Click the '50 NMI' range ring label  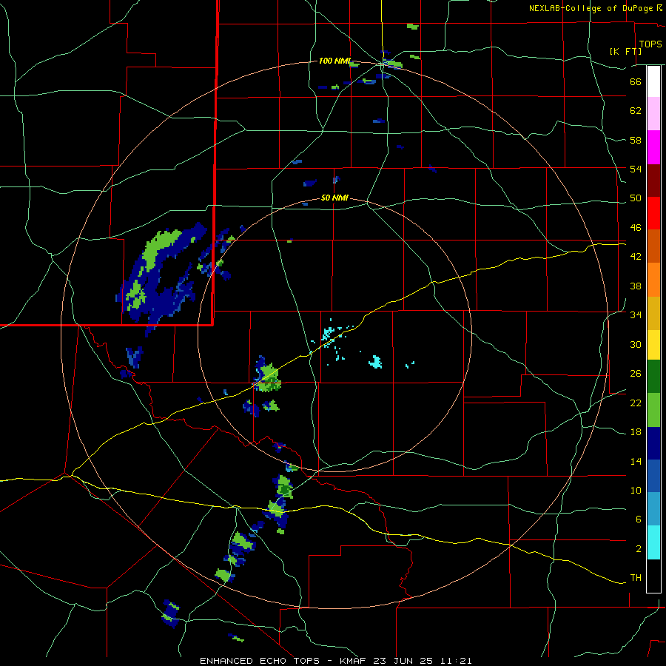click(334, 198)
